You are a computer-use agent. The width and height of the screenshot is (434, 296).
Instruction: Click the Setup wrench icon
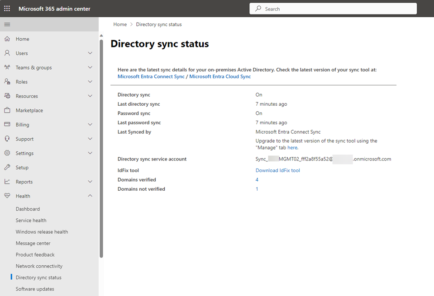point(7,168)
